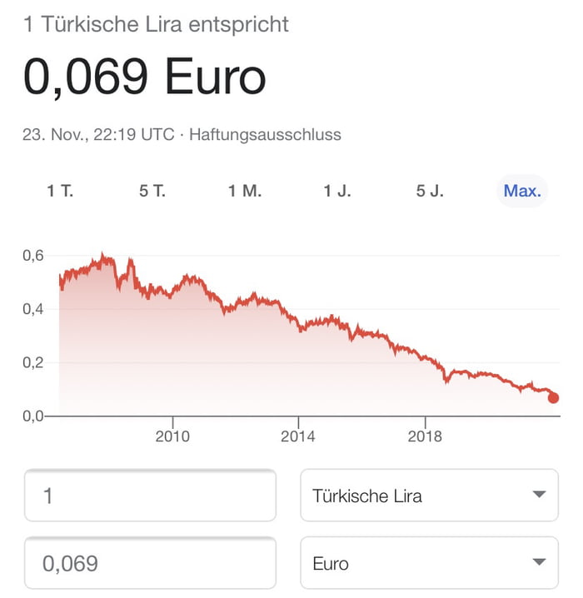
Task: Click the 2010 x-axis label
Action: pyautogui.click(x=172, y=436)
